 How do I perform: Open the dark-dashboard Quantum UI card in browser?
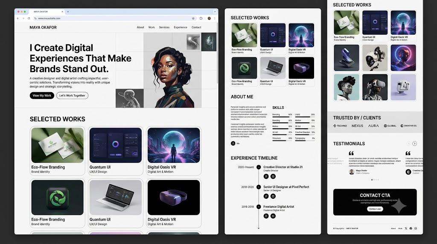pyautogui.click(x=116, y=151)
